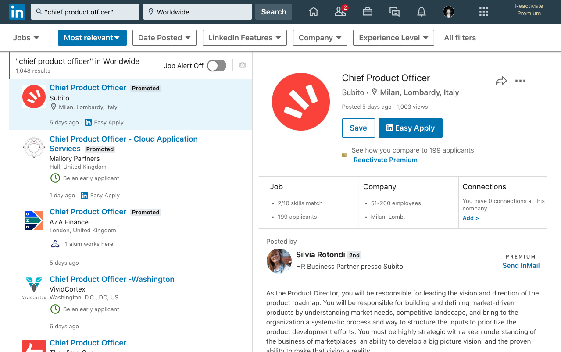Click Reactivate Premium in the top bar
Screen dimensions: 561x352
[529, 10]
